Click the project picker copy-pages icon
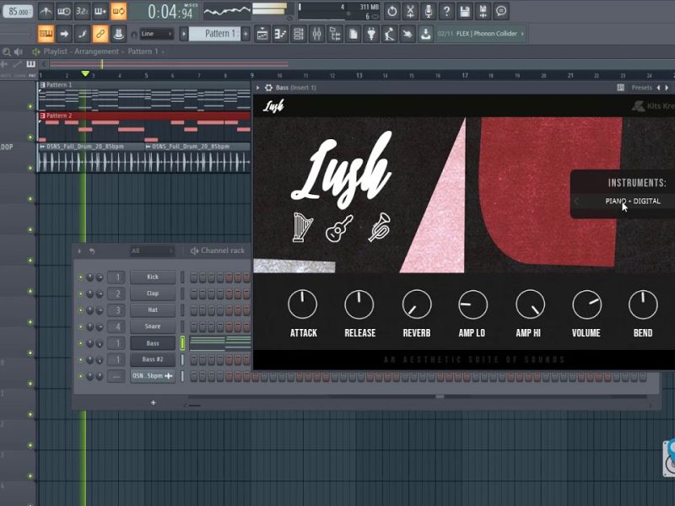The image size is (675, 506). 353,34
